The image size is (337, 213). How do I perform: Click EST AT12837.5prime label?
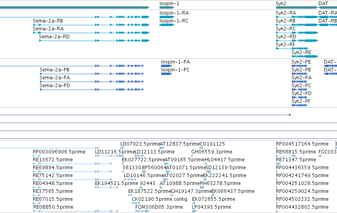[180, 144]
